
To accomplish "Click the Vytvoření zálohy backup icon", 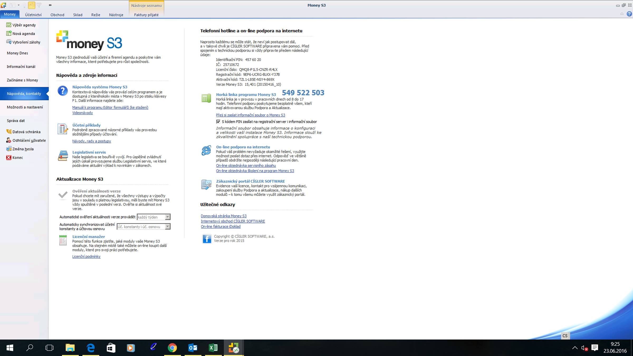I will point(9,42).
